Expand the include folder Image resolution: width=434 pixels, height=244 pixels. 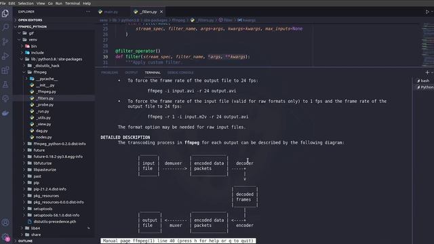coord(54,53)
